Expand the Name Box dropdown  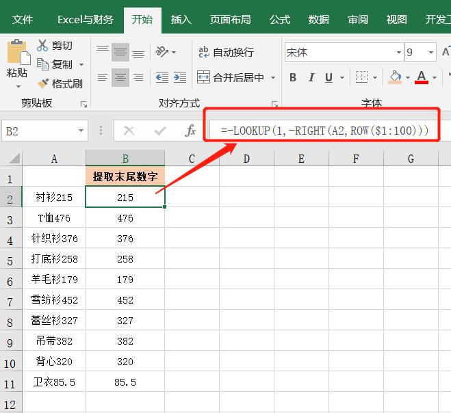point(81,131)
